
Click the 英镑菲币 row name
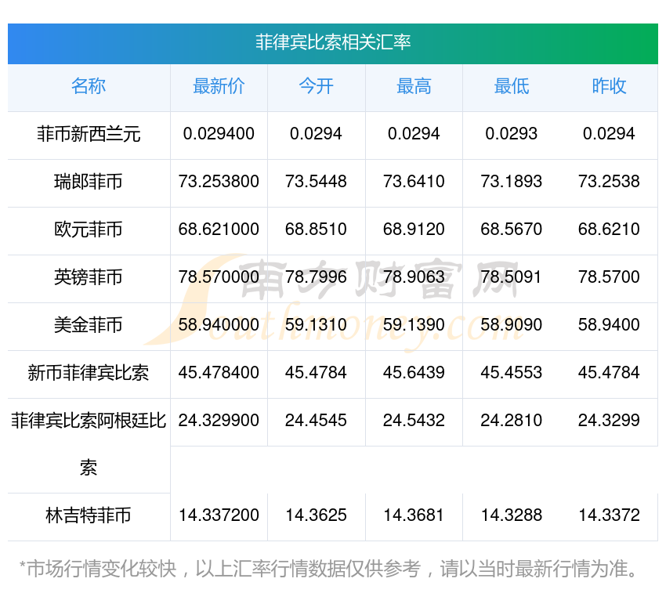89,277
